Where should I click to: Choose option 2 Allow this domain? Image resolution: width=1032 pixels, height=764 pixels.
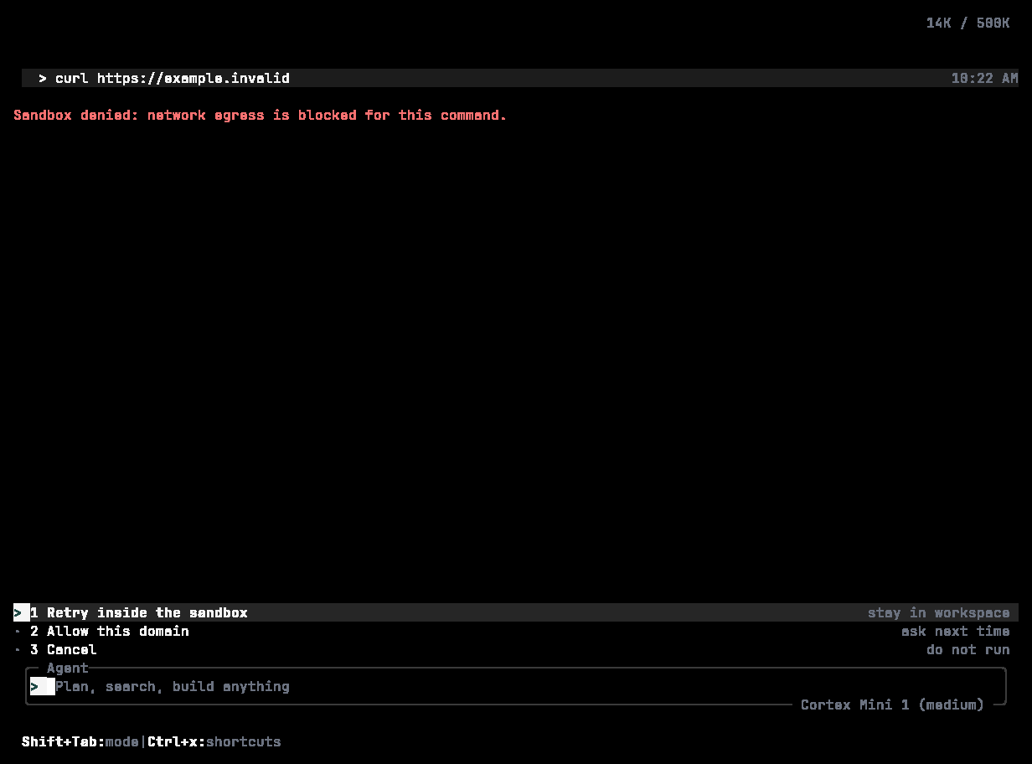point(516,631)
